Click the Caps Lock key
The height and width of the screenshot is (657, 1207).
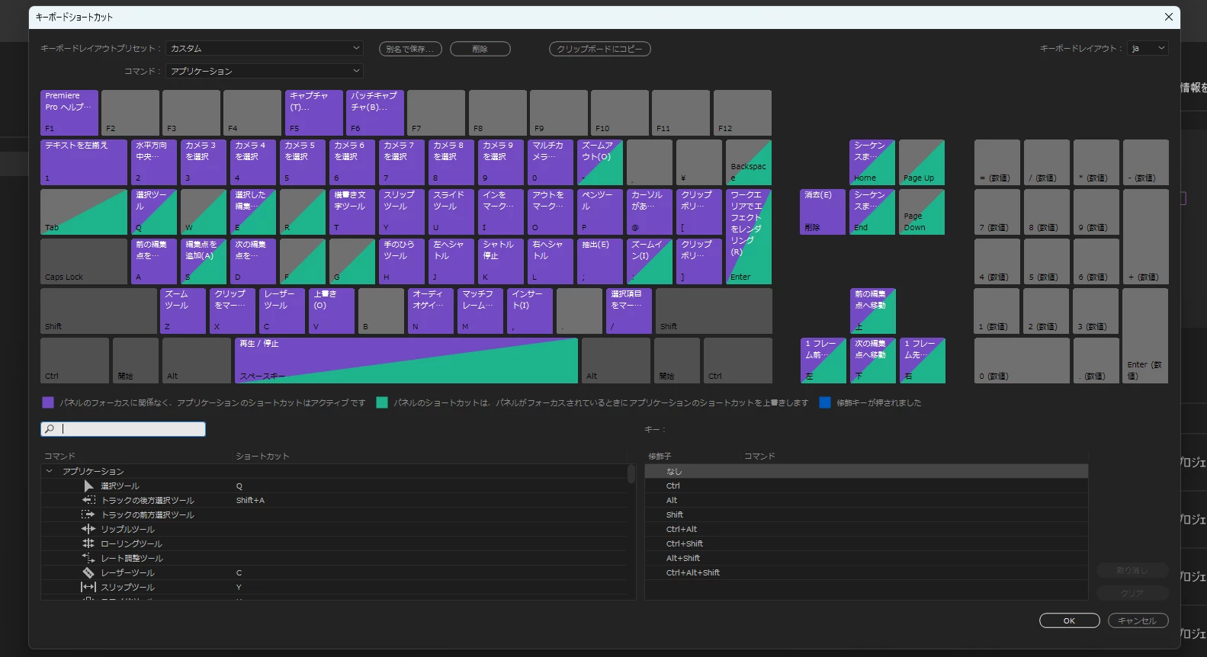(x=84, y=261)
